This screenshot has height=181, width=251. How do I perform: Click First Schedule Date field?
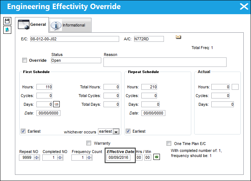point(48,113)
